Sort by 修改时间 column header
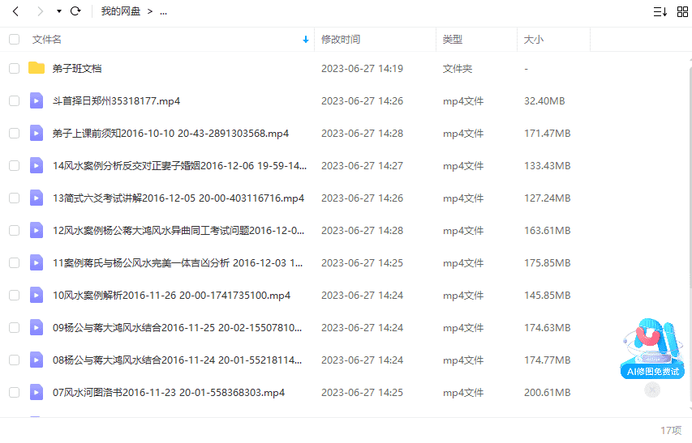 341,39
